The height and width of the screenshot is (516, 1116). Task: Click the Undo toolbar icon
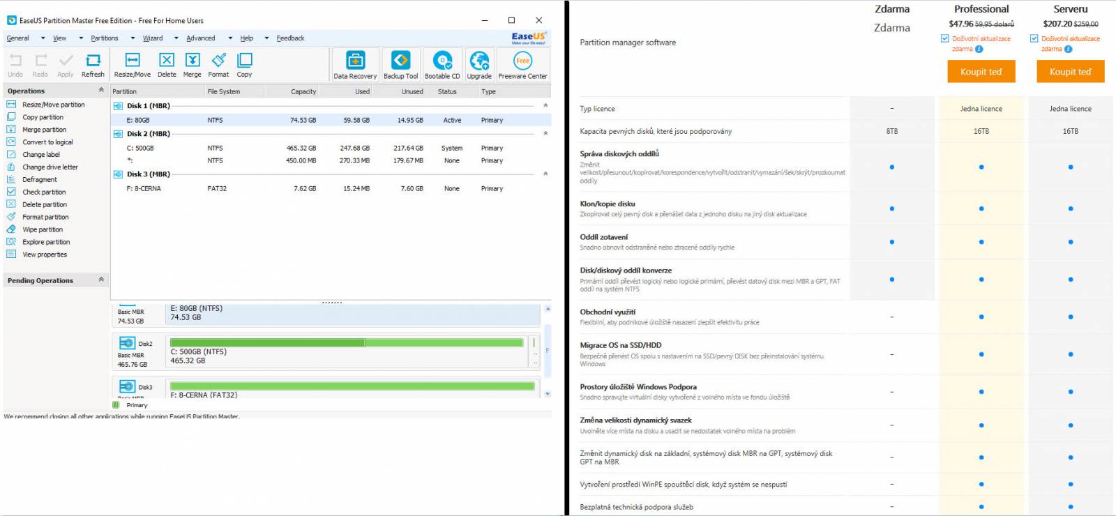(15, 65)
